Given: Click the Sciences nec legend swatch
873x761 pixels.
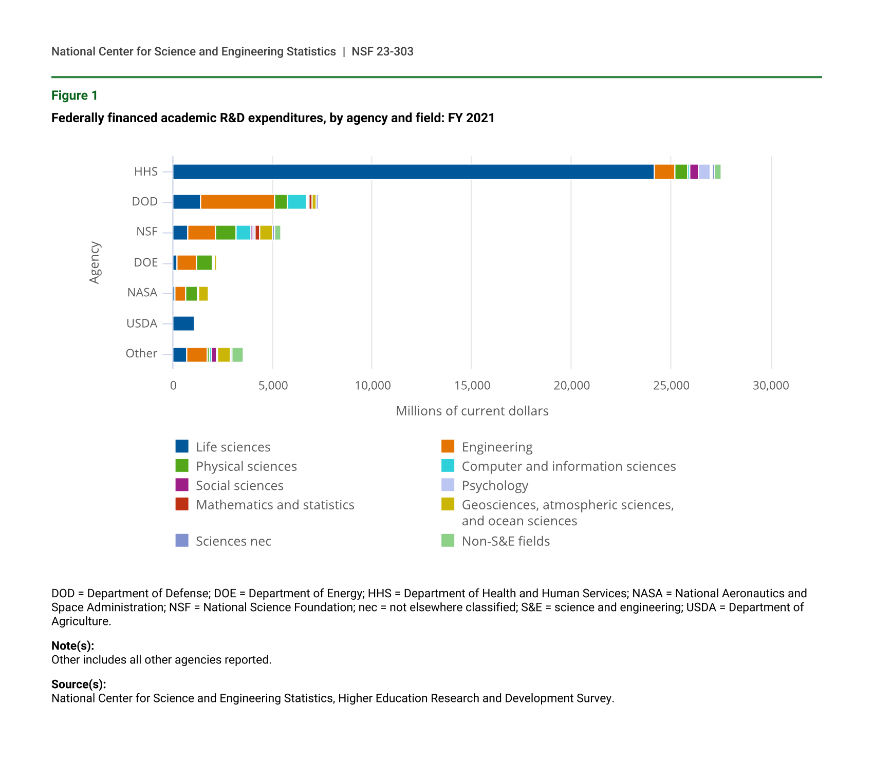Looking at the screenshot, I should pyautogui.click(x=182, y=541).
